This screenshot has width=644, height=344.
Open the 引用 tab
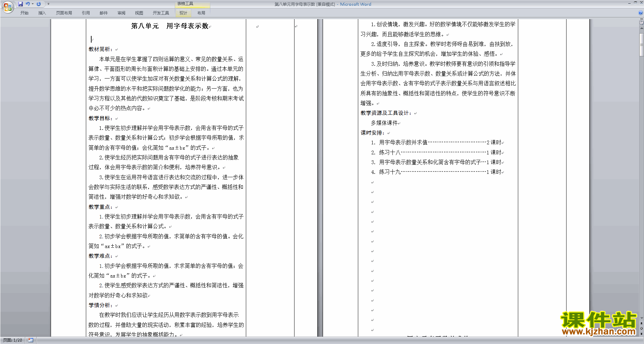click(86, 13)
